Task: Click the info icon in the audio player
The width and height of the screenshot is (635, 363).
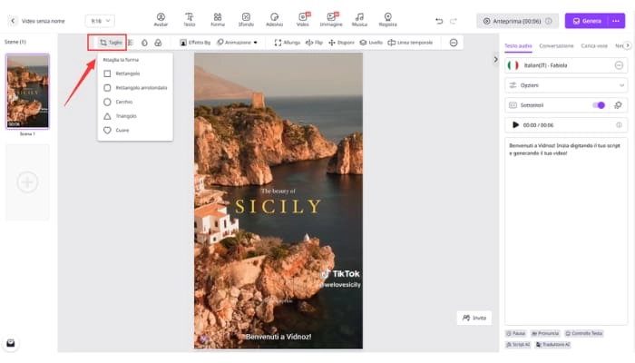Action: pyautogui.click(x=619, y=125)
